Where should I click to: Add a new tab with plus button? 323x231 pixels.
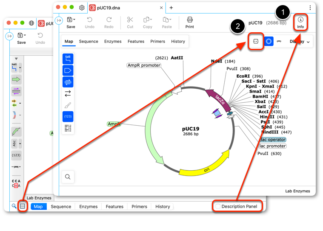pos(171,8)
